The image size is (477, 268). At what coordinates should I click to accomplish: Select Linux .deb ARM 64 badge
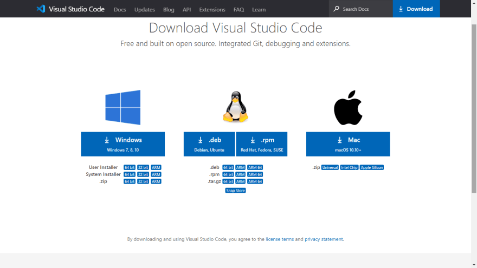(255, 167)
